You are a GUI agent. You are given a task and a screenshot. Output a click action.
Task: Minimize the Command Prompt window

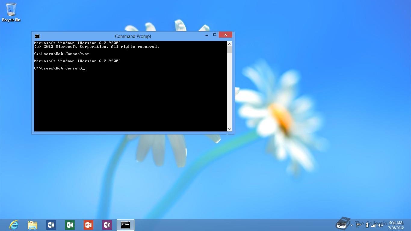pyautogui.click(x=207, y=35)
